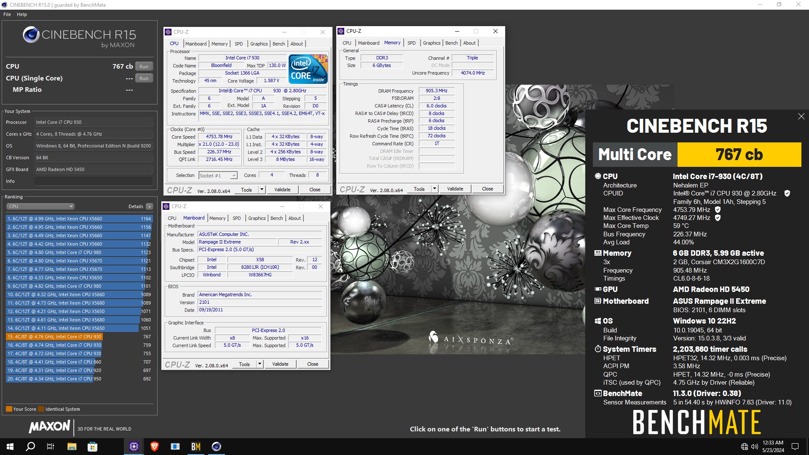Screen dimensions: 809x455
Task: Click Close button in CPU-Z Memory window
Action: [488, 189]
